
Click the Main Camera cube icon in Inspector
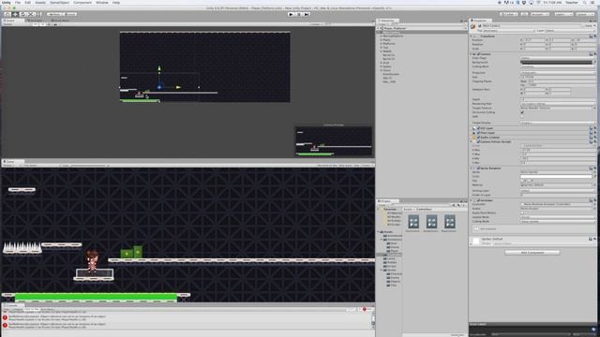click(473, 27)
